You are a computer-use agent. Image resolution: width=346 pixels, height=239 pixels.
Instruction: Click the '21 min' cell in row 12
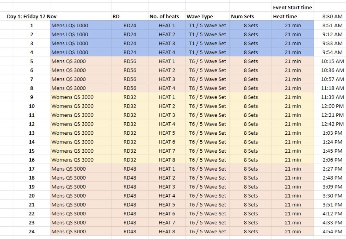[293, 124]
